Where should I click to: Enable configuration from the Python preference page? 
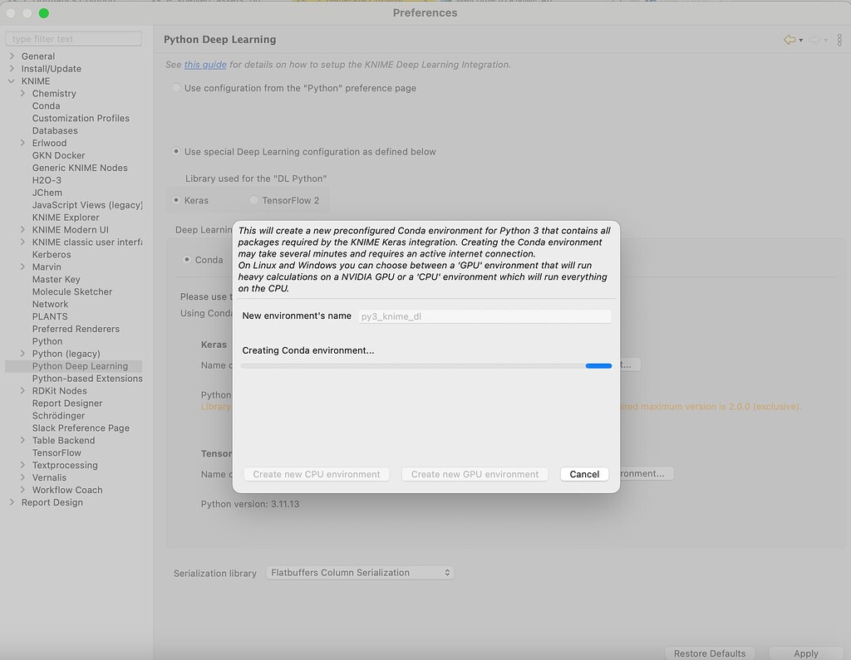175,87
